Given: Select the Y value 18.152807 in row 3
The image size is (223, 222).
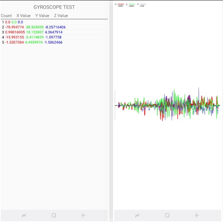Looking at the screenshot, I should coord(35,32).
